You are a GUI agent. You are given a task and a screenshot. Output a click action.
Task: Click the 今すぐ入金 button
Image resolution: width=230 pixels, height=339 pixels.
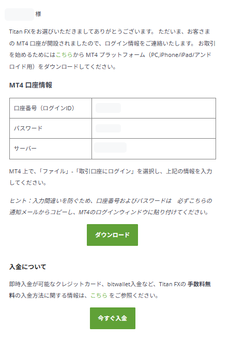113,318
